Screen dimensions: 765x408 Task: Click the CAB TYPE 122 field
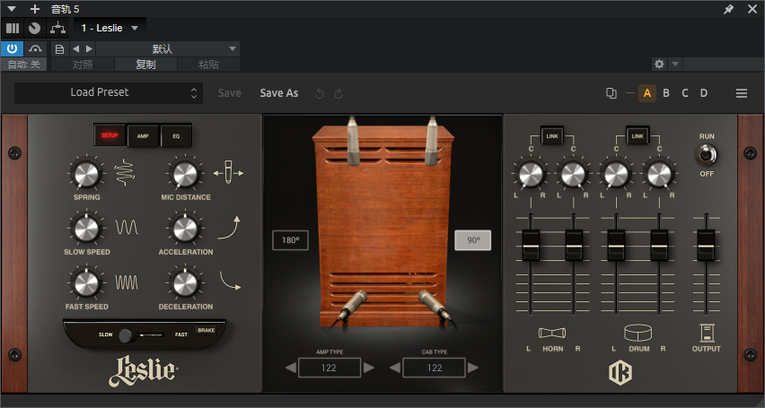(x=434, y=368)
